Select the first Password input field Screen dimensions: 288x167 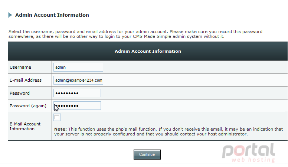click(x=77, y=93)
